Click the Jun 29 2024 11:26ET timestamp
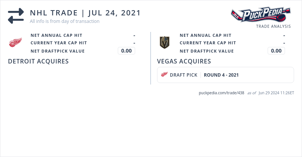Image resolution: width=302 pixels, height=157 pixels. pos(276,93)
